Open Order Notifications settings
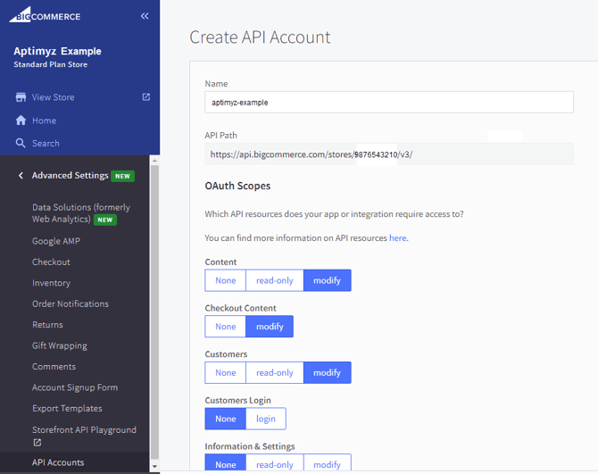This screenshot has height=474, width=598. pyautogui.click(x=71, y=304)
